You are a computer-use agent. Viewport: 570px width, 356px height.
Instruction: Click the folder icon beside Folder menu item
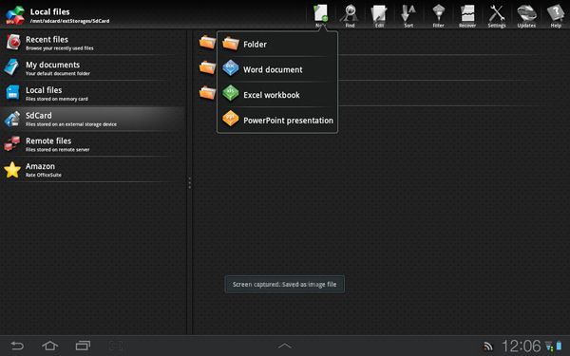(231, 44)
